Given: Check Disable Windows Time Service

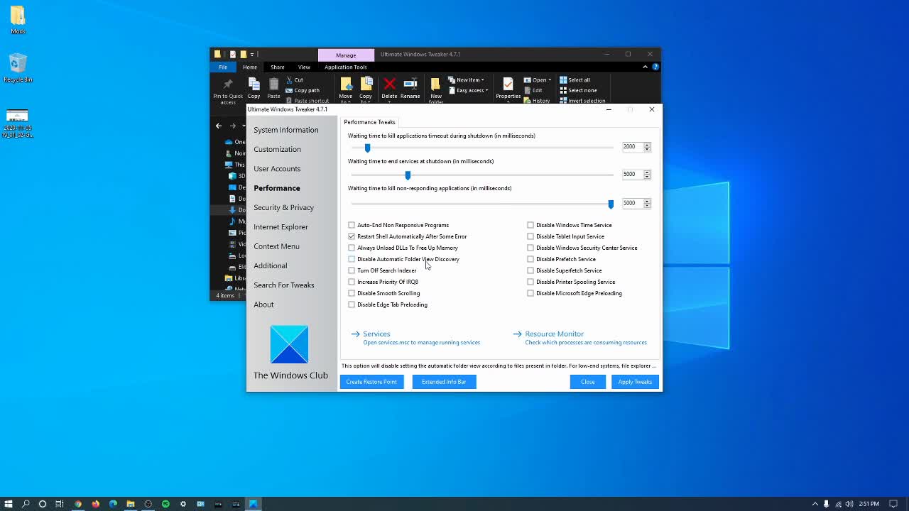Looking at the screenshot, I should (x=530, y=225).
